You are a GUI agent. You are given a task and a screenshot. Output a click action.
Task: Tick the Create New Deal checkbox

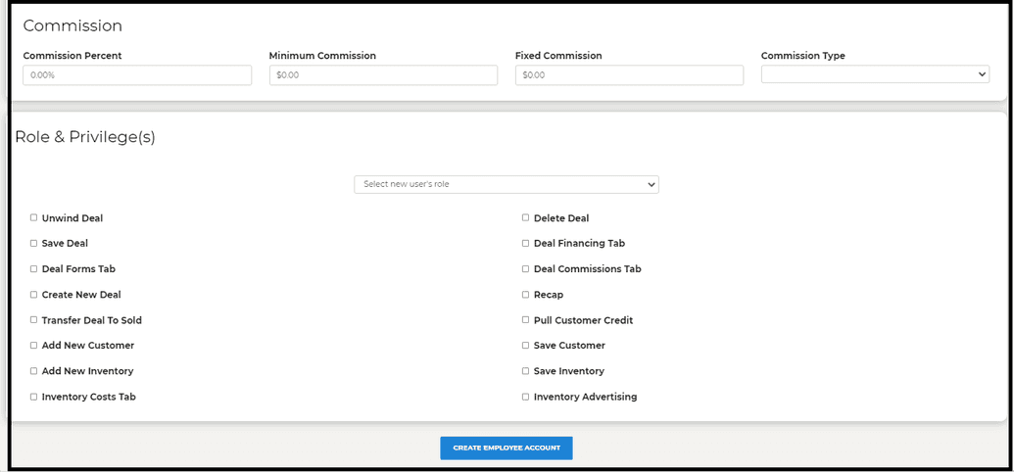click(x=33, y=294)
